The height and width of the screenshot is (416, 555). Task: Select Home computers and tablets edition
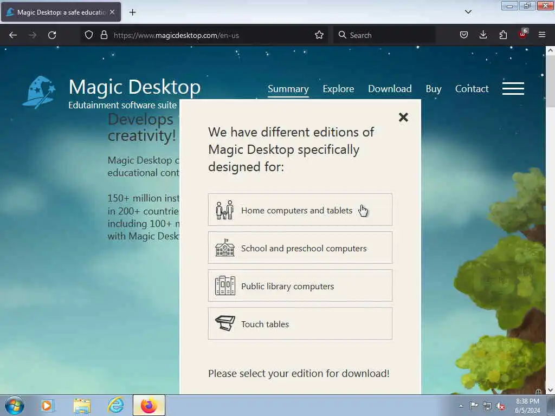[x=300, y=210]
